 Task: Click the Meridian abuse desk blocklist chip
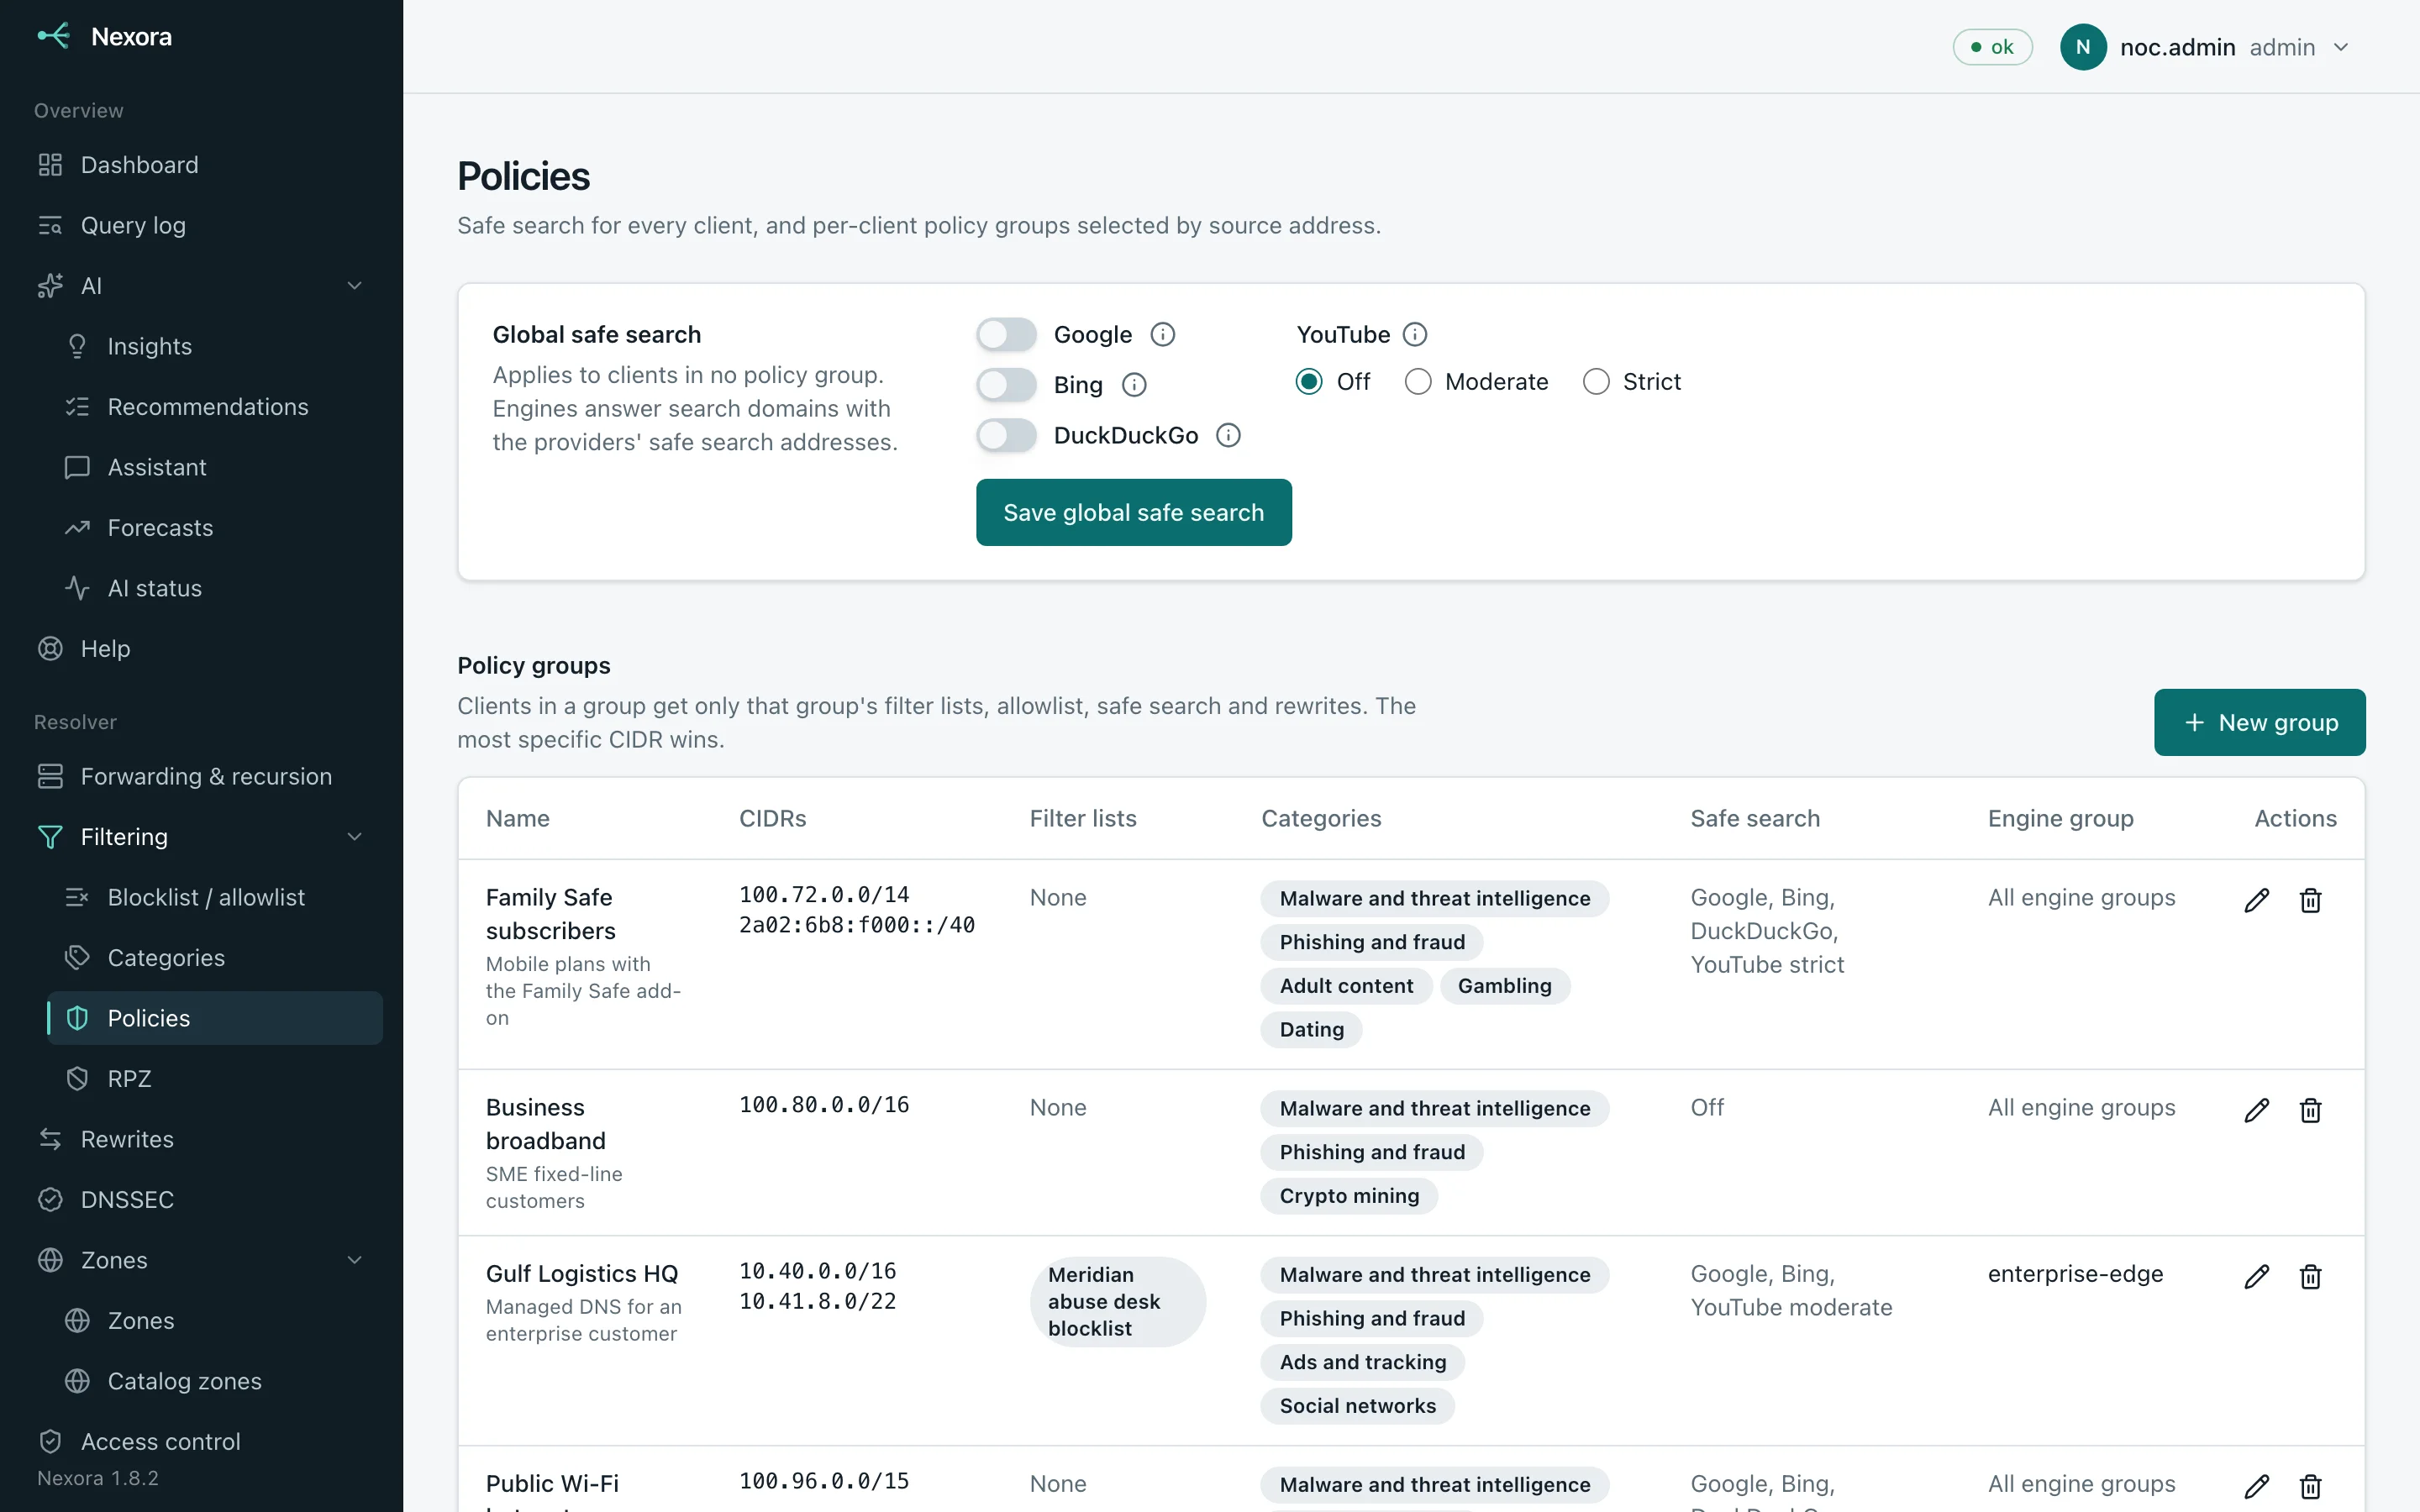click(x=1117, y=1301)
